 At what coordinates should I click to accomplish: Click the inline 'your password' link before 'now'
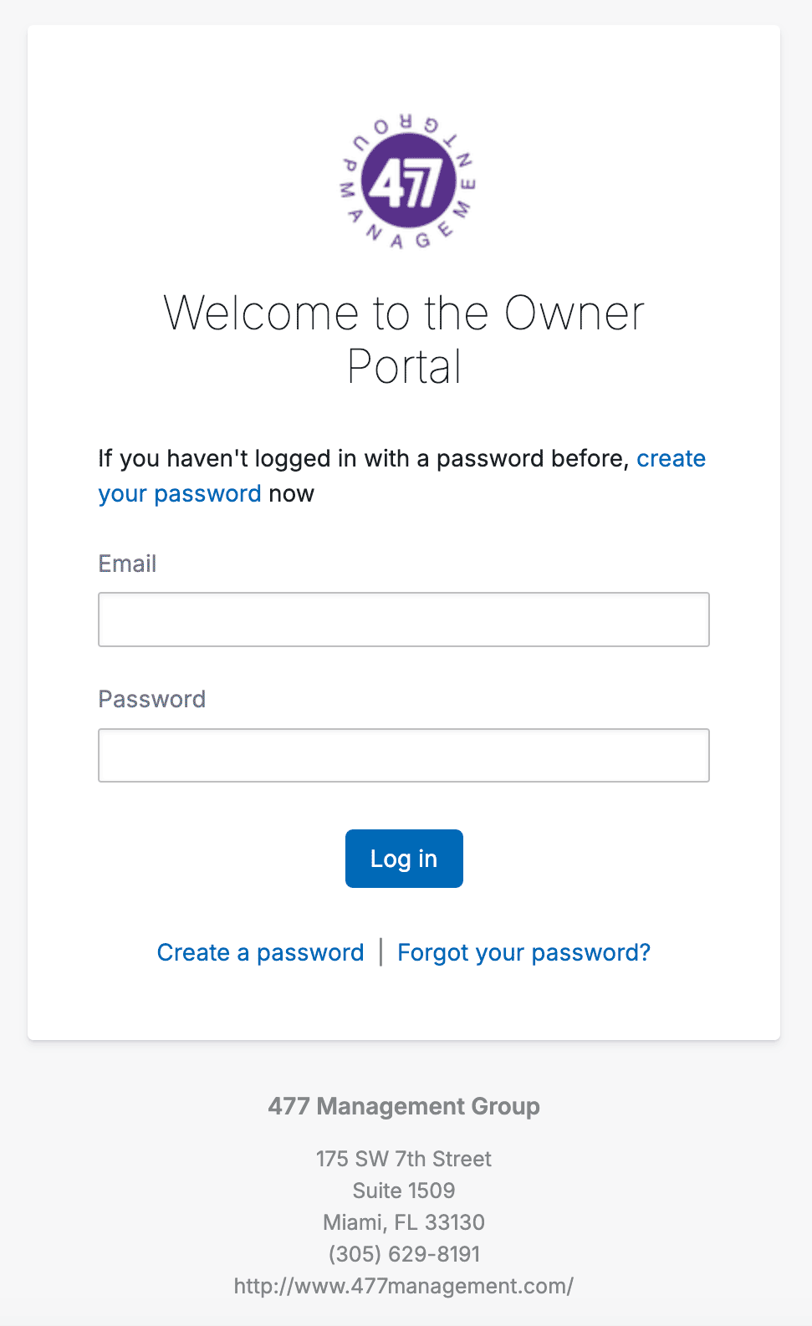[180, 493]
